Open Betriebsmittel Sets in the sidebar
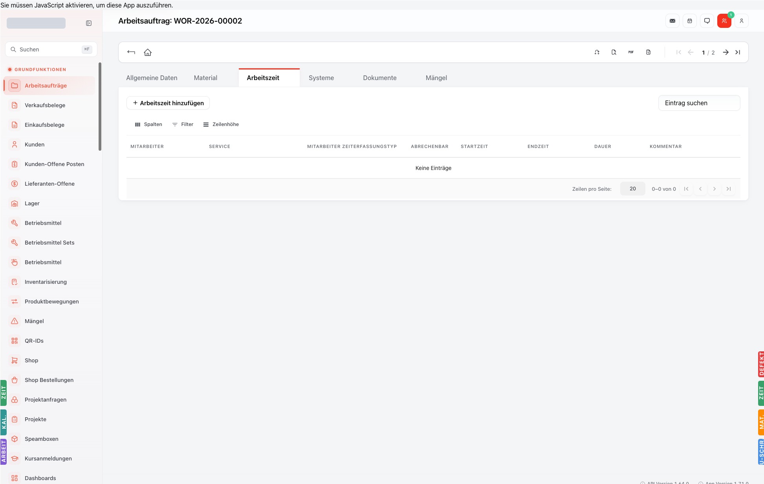764x484 pixels. pos(49,243)
